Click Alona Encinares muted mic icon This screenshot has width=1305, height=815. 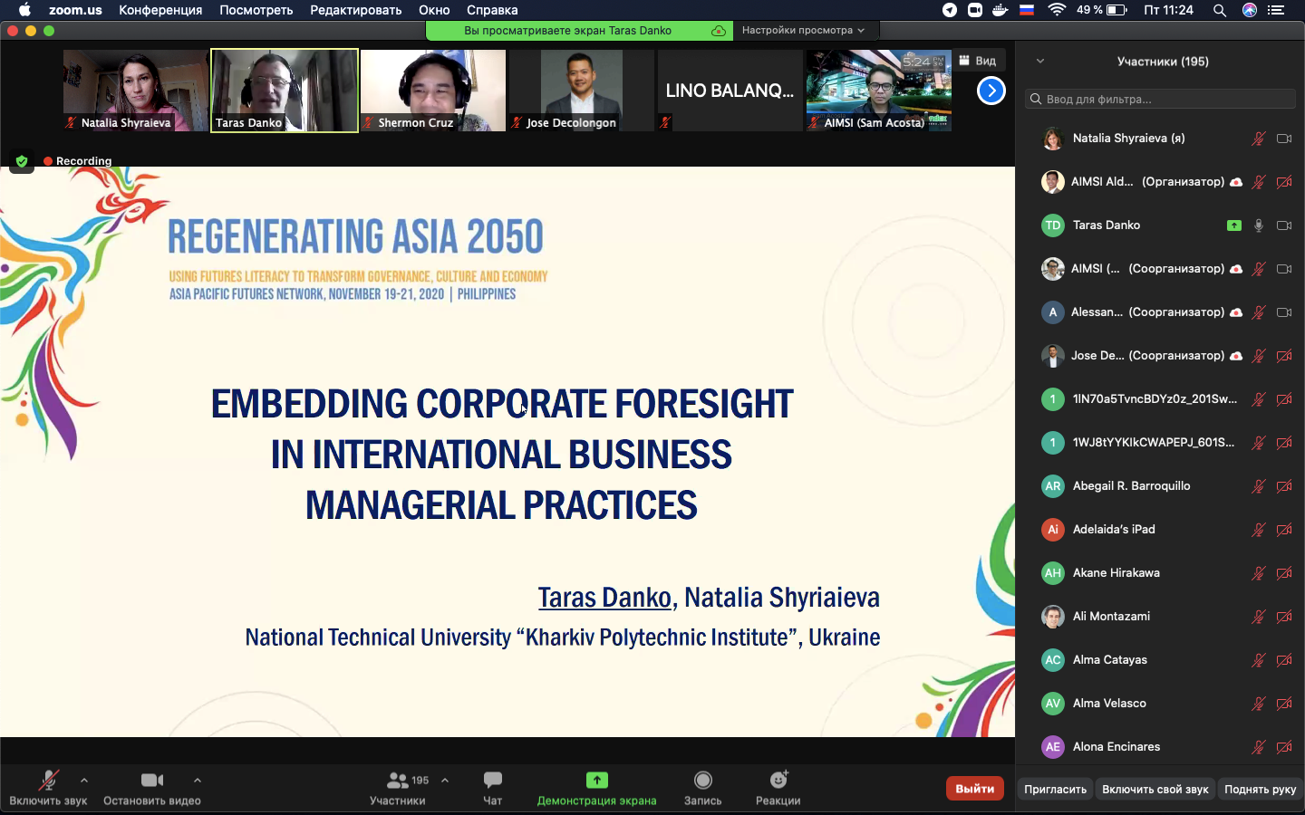coord(1259,747)
